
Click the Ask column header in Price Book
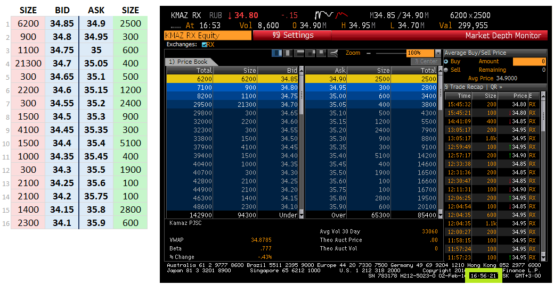click(x=326, y=71)
